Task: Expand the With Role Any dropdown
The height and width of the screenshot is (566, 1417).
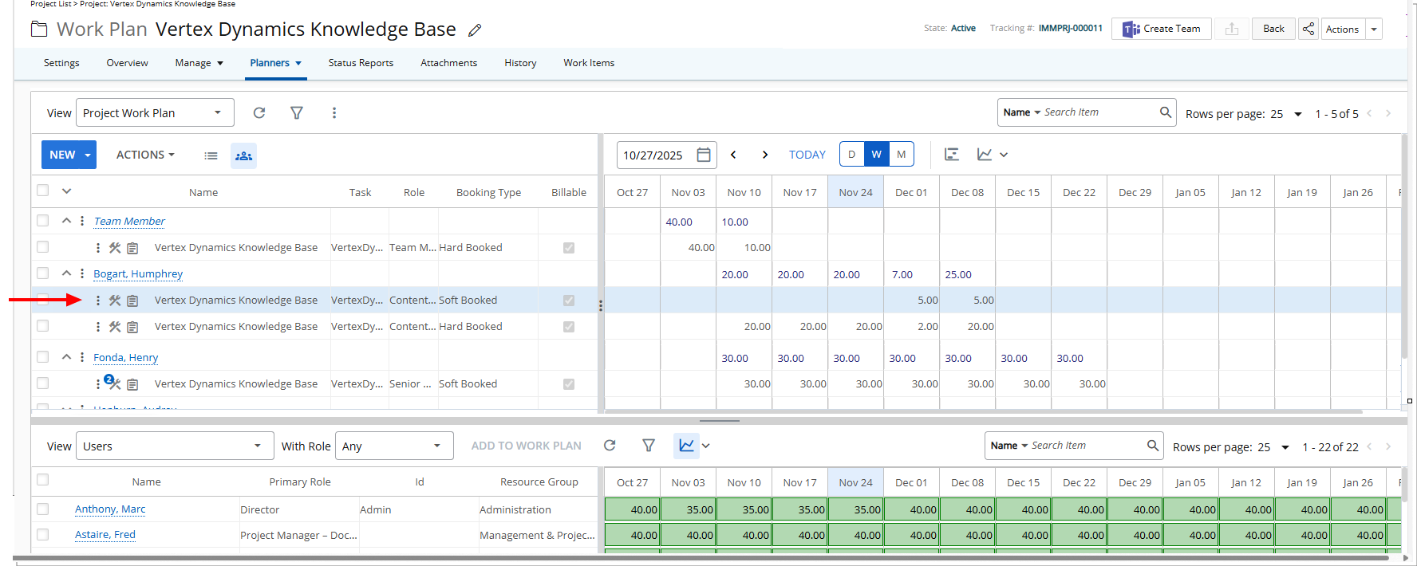Action: click(x=394, y=446)
